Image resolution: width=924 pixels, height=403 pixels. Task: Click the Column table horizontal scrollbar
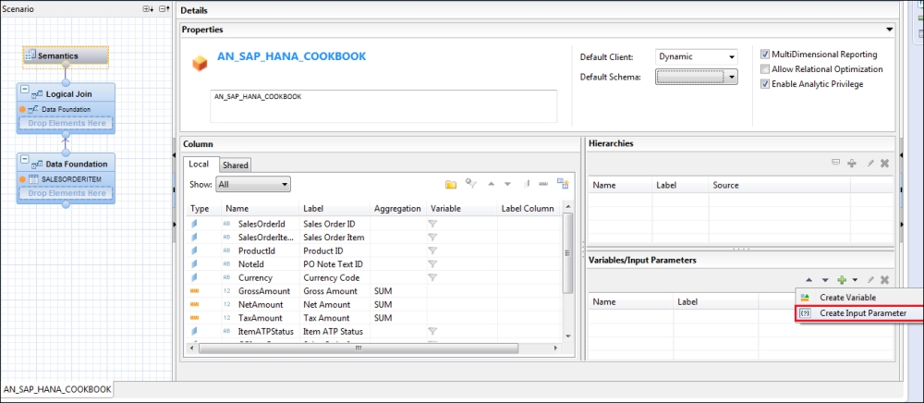[358, 348]
